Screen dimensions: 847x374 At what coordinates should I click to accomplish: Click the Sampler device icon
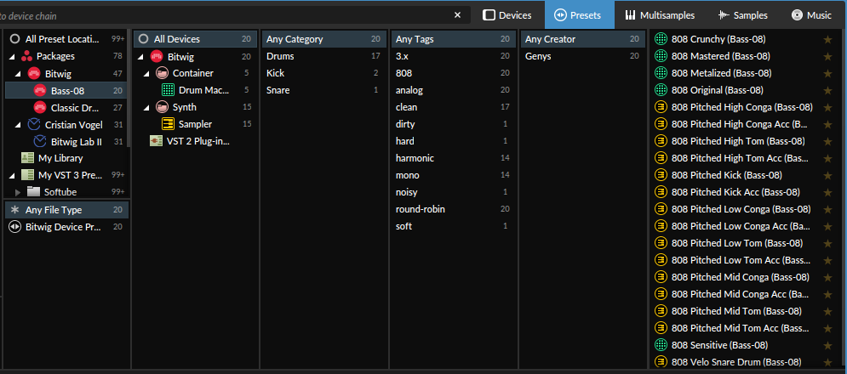(169, 124)
